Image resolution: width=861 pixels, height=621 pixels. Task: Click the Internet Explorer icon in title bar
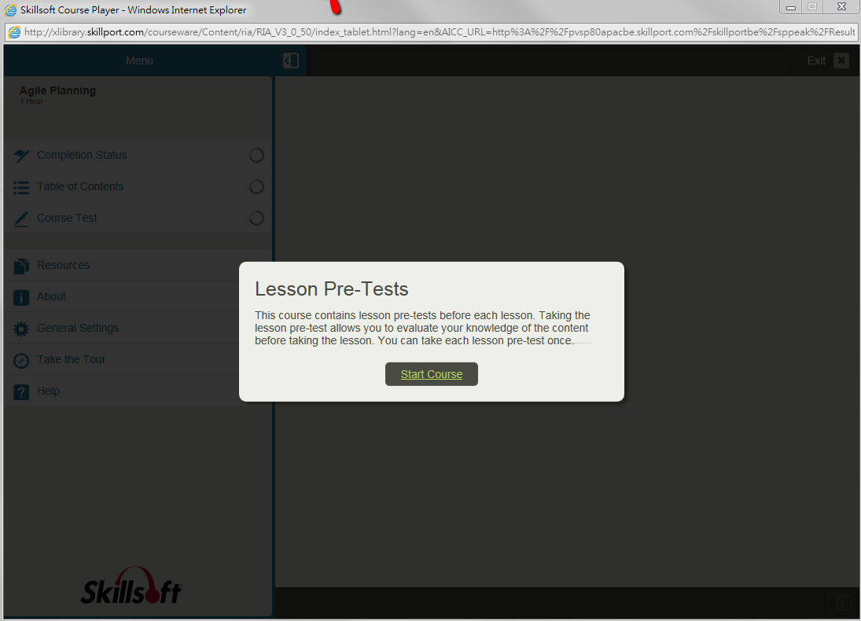coord(10,10)
